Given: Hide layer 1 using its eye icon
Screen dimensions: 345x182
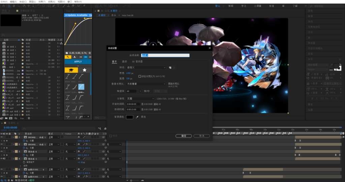Looking at the screenshot, I should 2,137.
